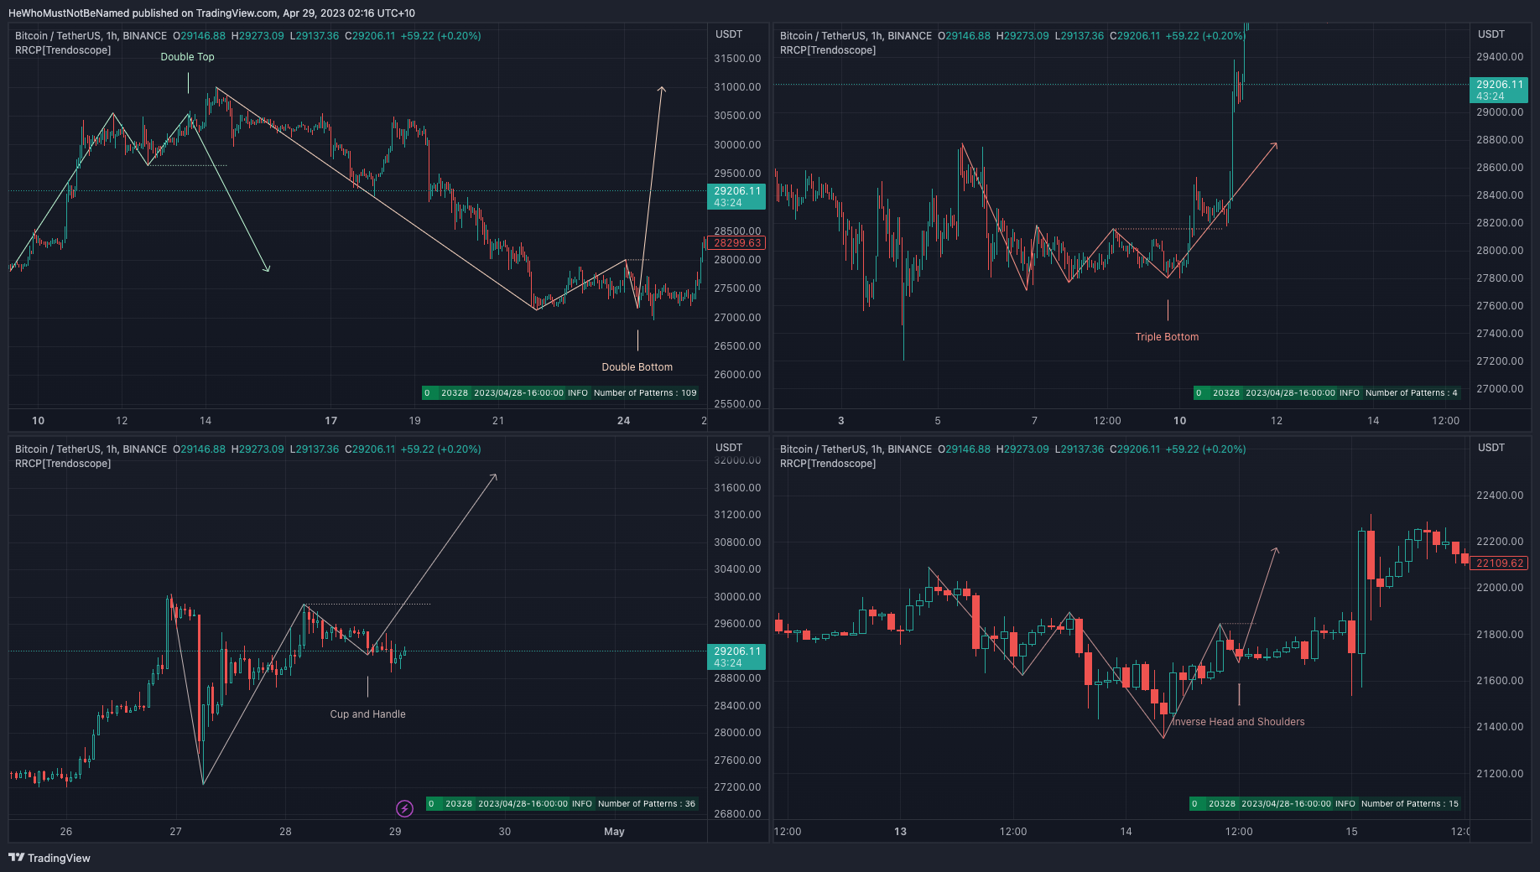Image resolution: width=1540 pixels, height=872 pixels.
Task: Click the 29400.00 price axis value
Action: click(x=1500, y=57)
